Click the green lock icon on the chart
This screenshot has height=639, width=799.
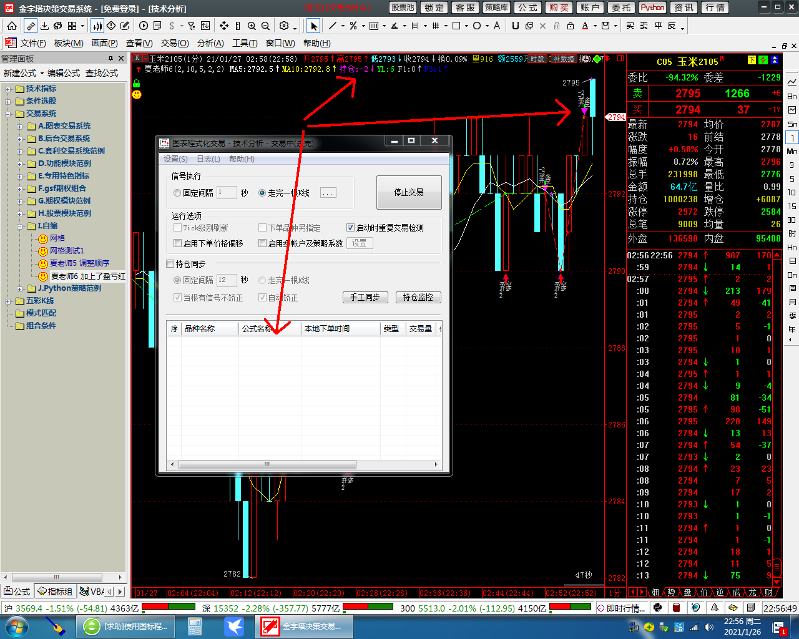coord(137,83)
